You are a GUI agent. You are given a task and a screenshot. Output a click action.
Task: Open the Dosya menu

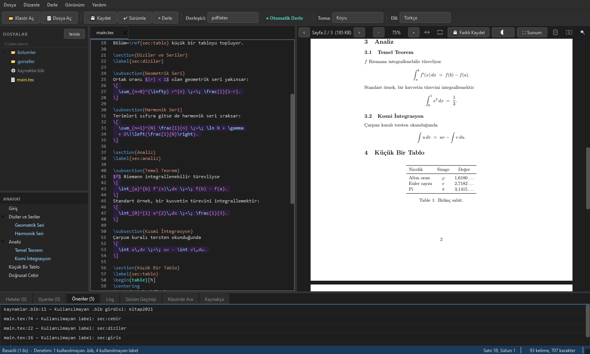pos(10,5)
